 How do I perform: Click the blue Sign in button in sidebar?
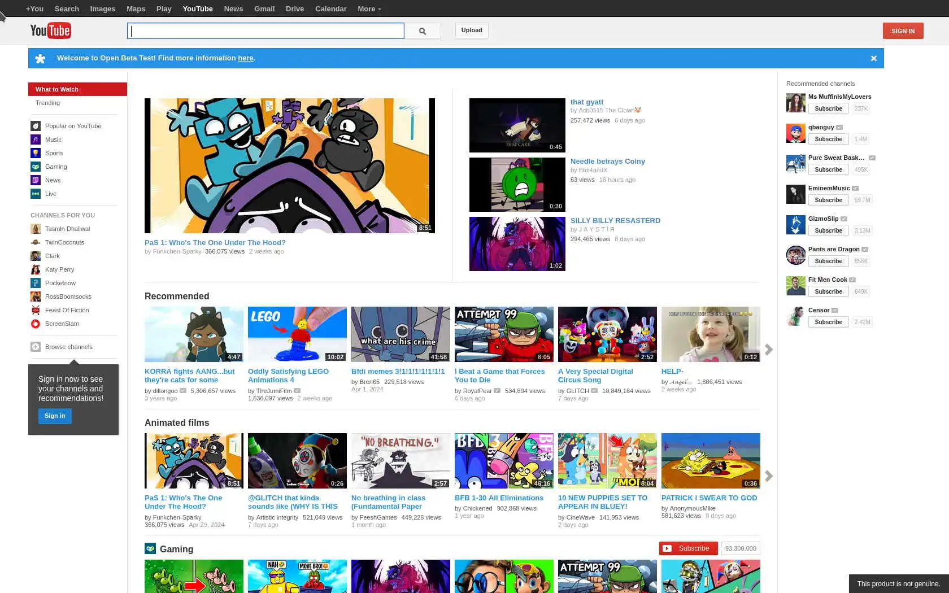click(55, 416)
